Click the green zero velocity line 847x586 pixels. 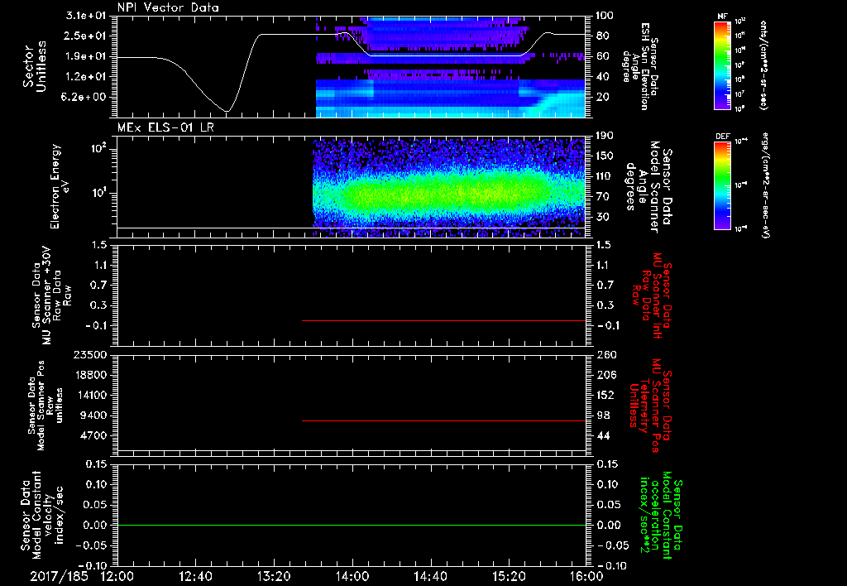pos(352,525)
